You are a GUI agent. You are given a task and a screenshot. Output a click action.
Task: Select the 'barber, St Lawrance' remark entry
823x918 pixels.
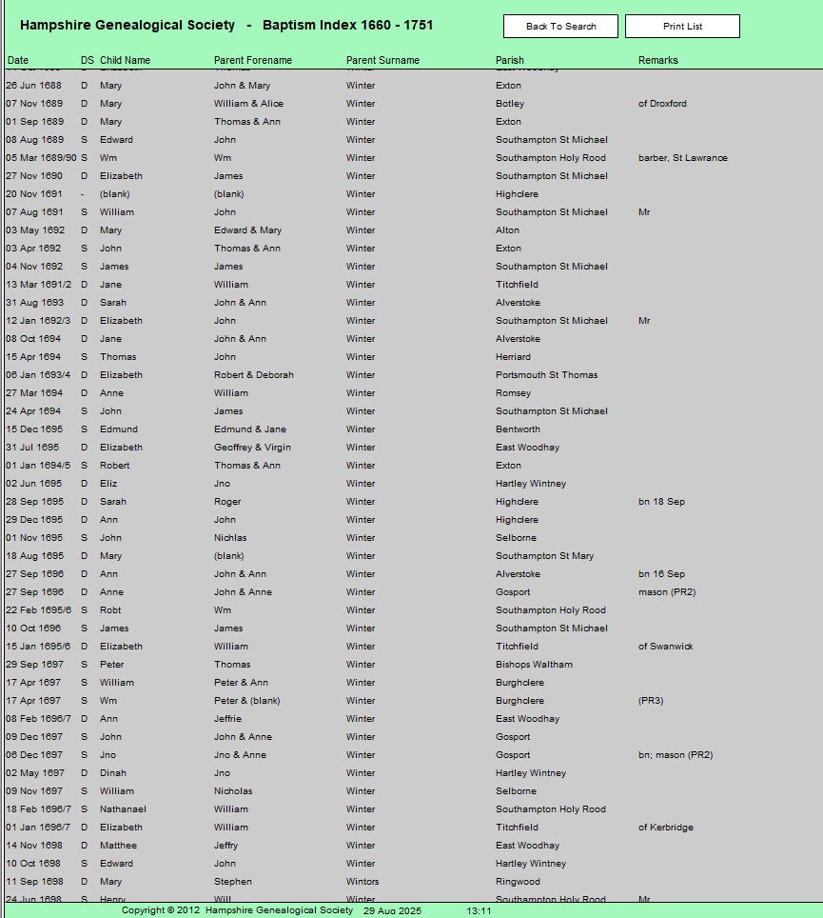tap(682, 158)
